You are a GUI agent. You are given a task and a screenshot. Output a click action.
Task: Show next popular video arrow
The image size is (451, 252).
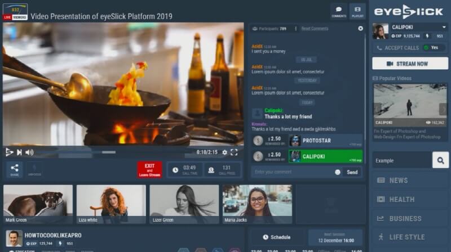[x=443, y=109]
